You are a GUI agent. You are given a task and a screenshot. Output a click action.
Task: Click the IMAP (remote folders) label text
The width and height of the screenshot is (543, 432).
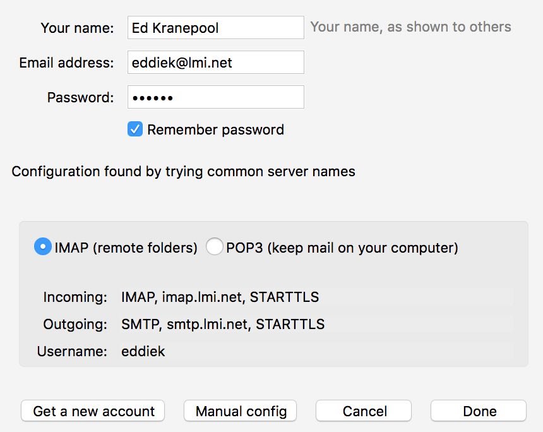126,248
